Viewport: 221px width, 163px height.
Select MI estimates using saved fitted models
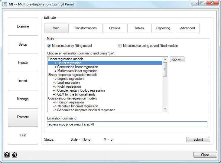(x=120, y=46)
